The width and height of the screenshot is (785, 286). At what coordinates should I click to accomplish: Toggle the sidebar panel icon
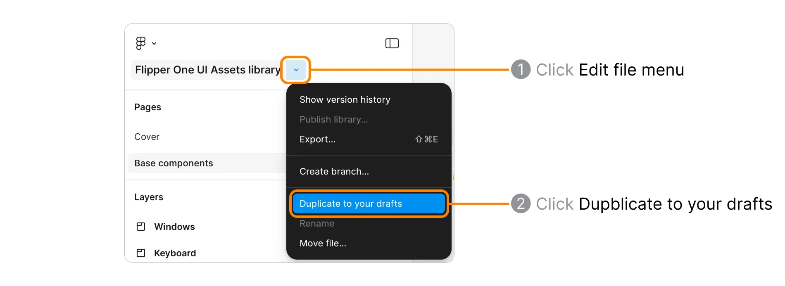point(392,43)
